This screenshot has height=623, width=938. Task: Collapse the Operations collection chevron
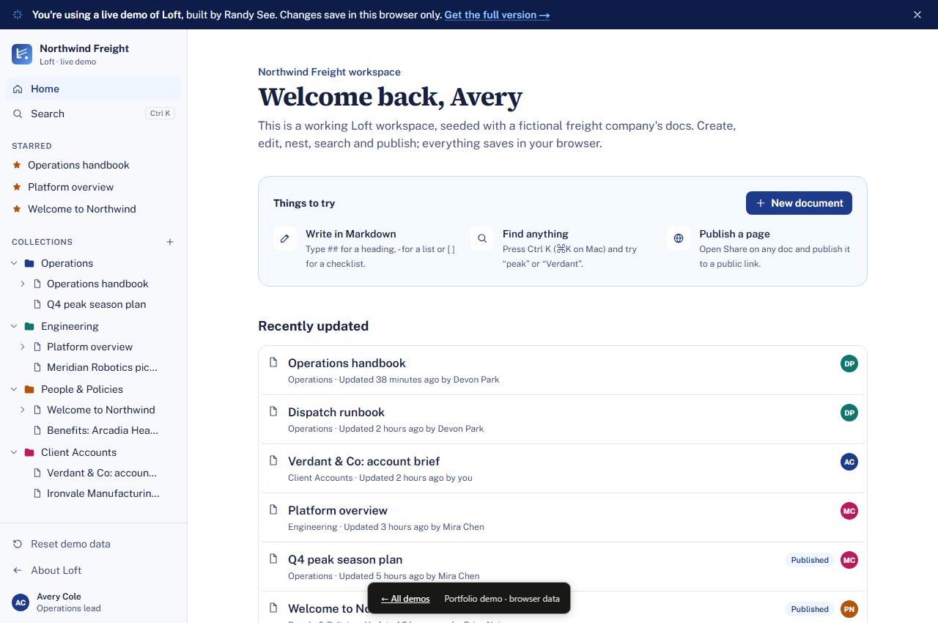[x=14, y=263]
